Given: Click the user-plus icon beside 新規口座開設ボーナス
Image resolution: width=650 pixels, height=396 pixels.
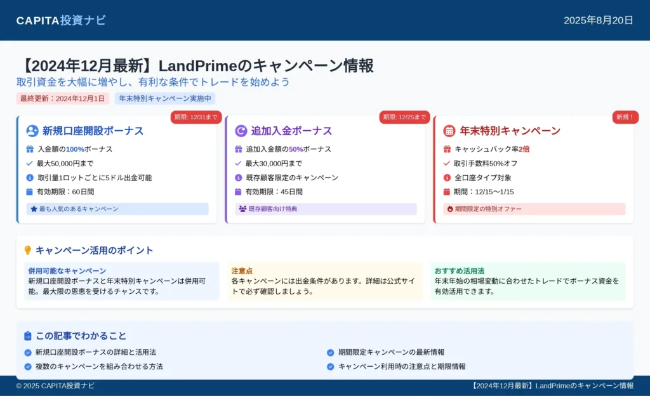Looking at the screenshot, I should pyautogui.click(x=32, y=131).
